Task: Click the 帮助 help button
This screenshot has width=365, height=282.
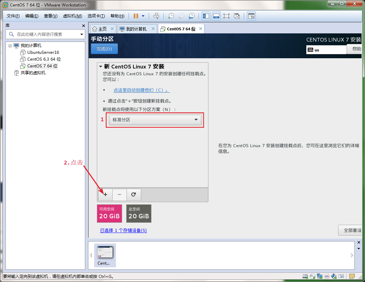Action: (354, 49)
